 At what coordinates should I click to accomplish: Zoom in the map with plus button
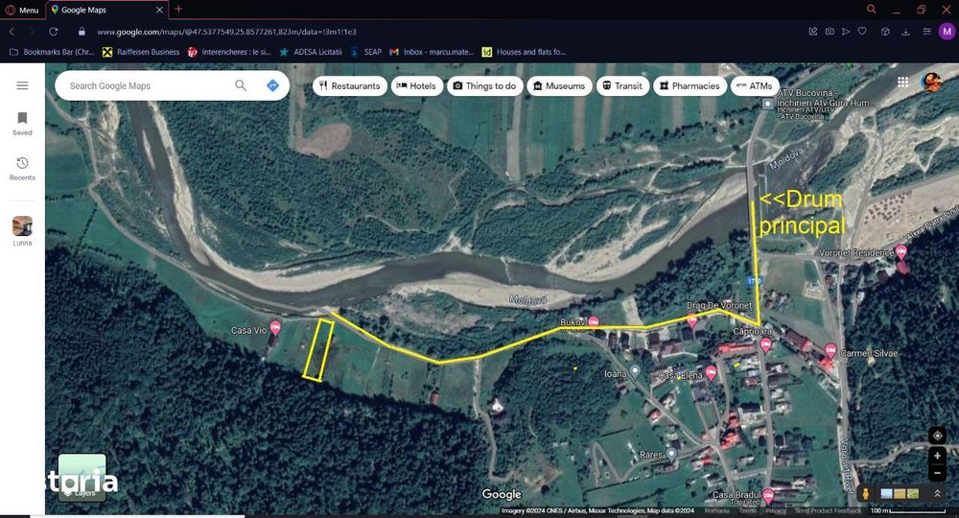(x=937, y=456)
